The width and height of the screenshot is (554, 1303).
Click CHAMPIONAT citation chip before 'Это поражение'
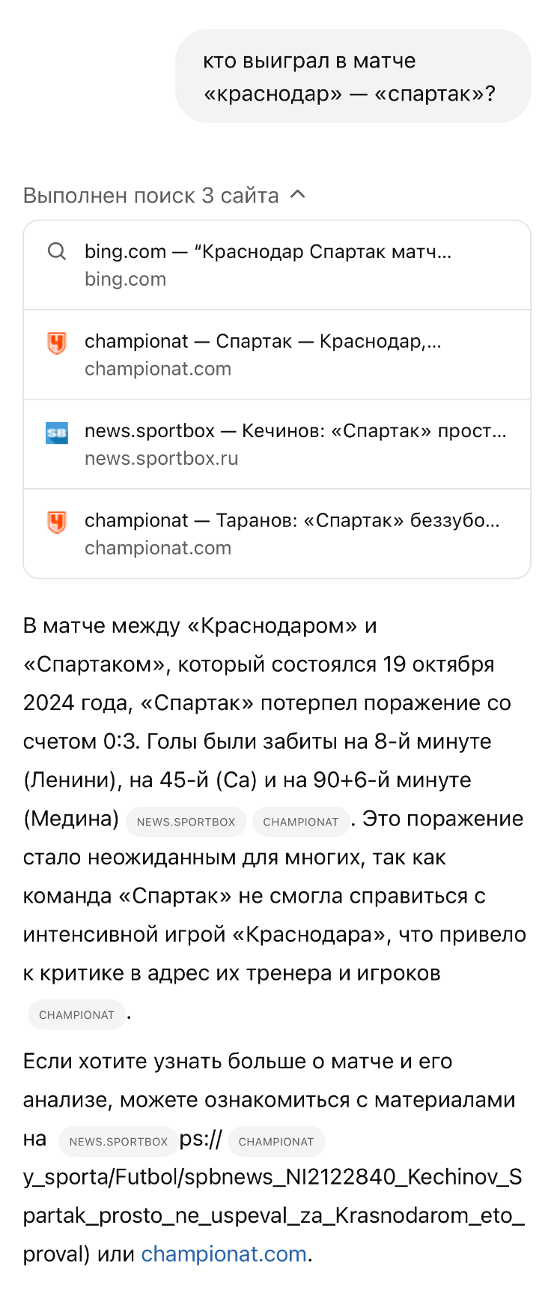301,822
